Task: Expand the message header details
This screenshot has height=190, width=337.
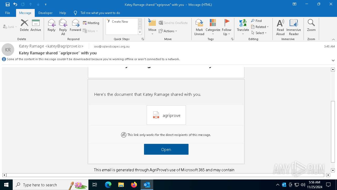Action: (x=333, y=60)
